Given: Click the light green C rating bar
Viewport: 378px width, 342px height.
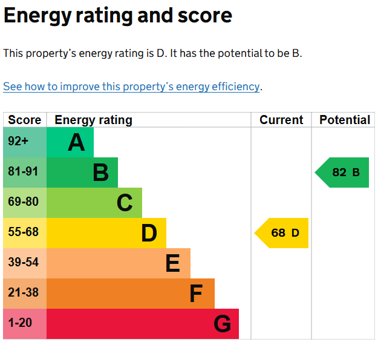Looking at the screenshot, I should tap(94, 203).
